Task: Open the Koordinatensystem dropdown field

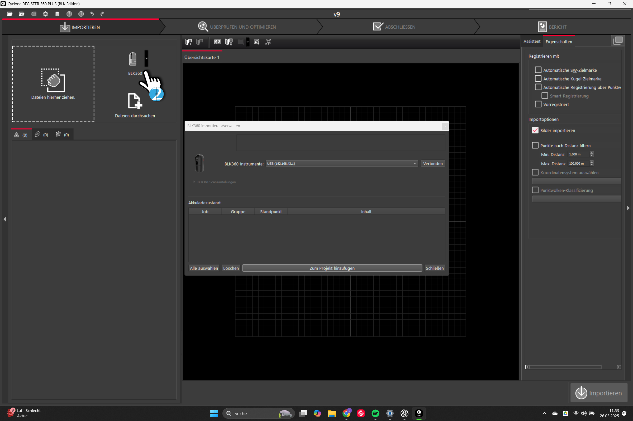Action: click(x=577, y=181)
